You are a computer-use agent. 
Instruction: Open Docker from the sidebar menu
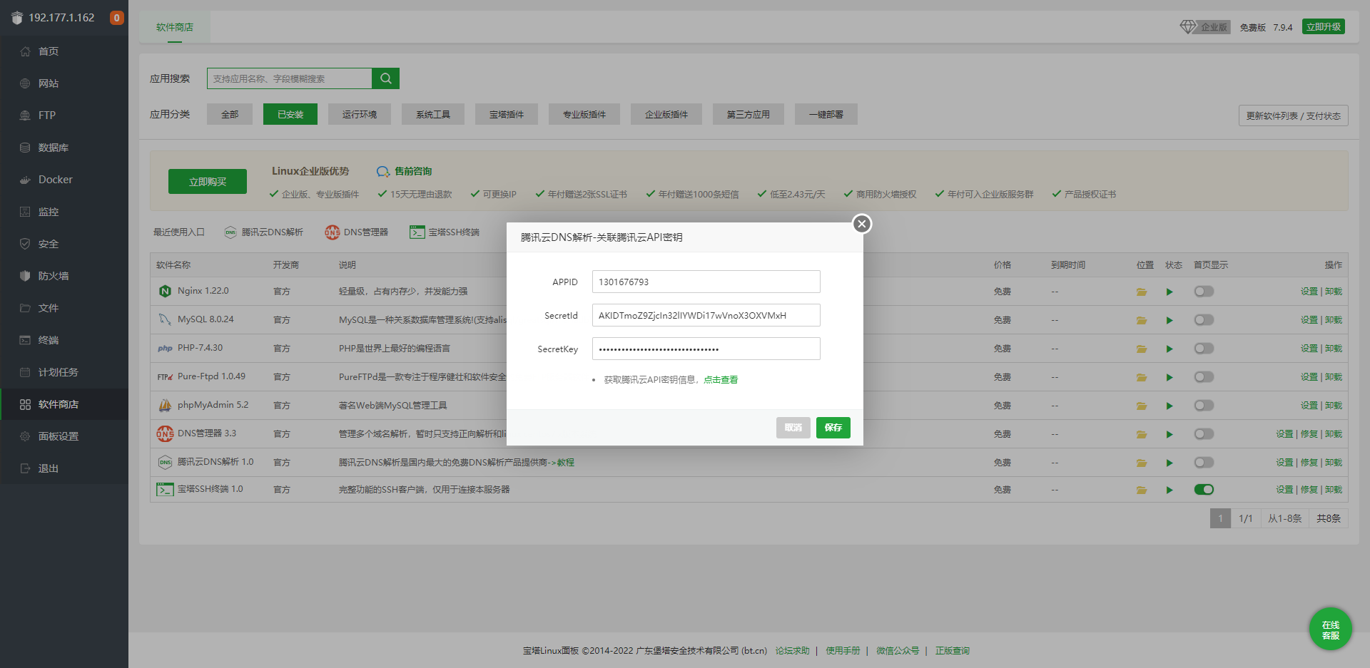coord(55,180)
